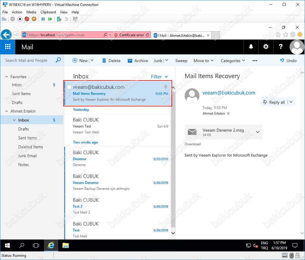Refresh the page in the address bar

click(148, 35)
